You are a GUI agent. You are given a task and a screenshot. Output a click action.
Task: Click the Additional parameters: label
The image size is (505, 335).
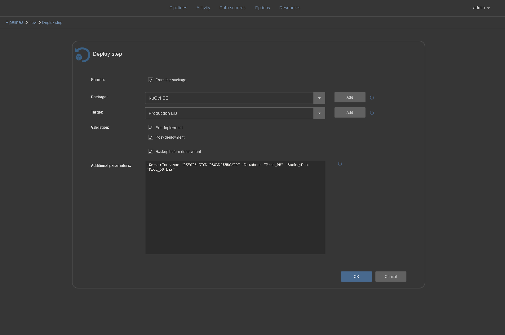111,166
